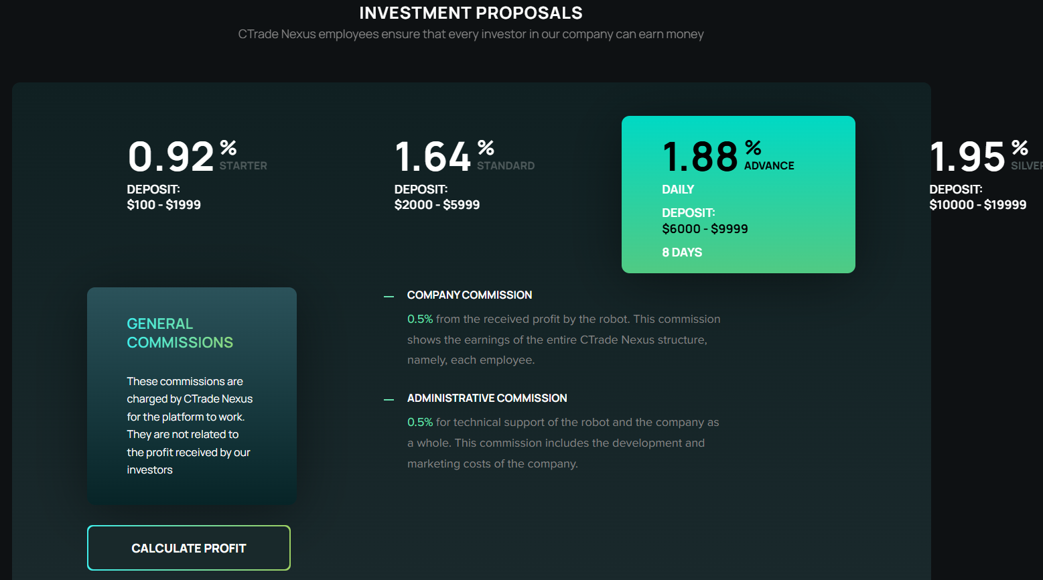Click the dash icon beside Company Commission

pos(389,296)
